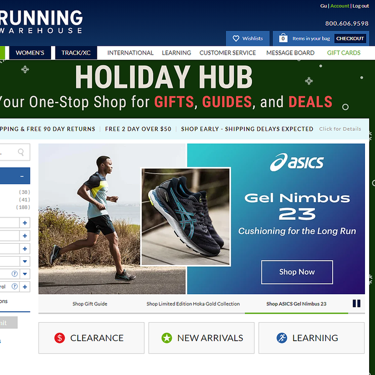Click the '(188)' filter count
The height and width of the screenshot is (375, 375).
23,207
